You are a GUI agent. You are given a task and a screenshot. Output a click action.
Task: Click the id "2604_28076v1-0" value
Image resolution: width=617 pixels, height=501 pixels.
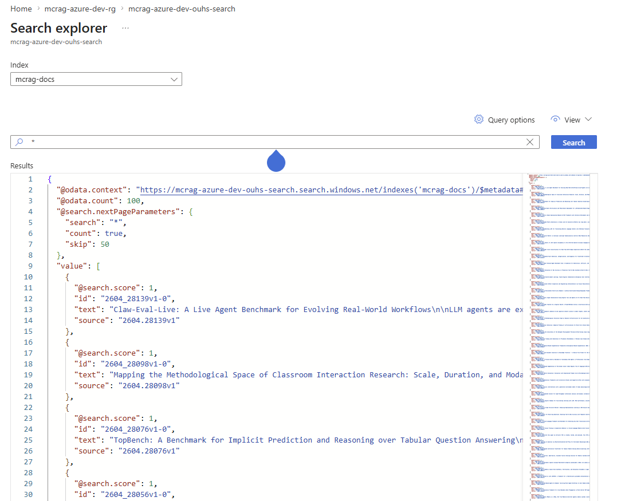point(135,429)
